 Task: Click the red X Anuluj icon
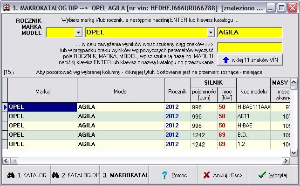(x=207, y=175)
